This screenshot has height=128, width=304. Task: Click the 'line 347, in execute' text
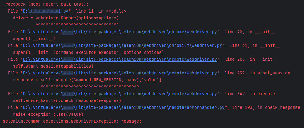(x=250, y=94)
